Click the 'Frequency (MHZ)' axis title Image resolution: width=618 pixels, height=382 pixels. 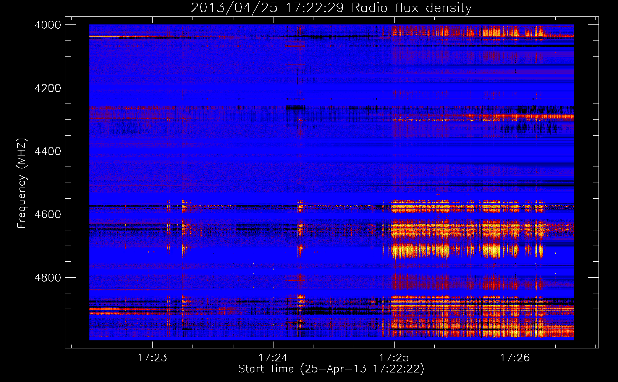(x=22, y=183)
